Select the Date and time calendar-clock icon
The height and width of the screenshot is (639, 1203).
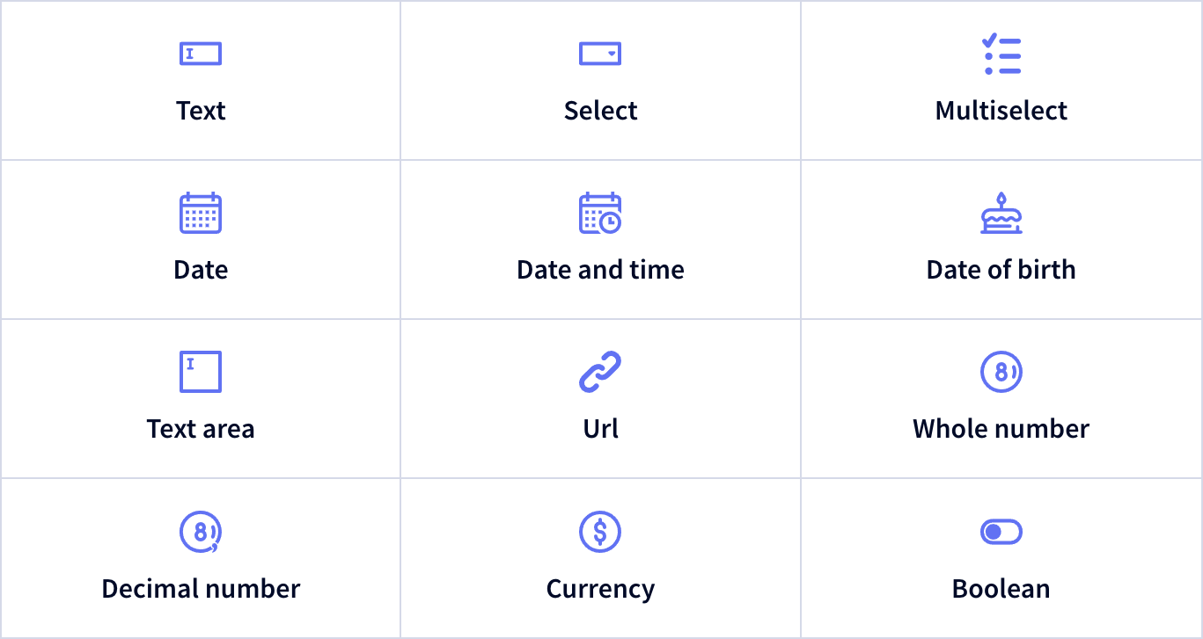[x=600, y=214]
